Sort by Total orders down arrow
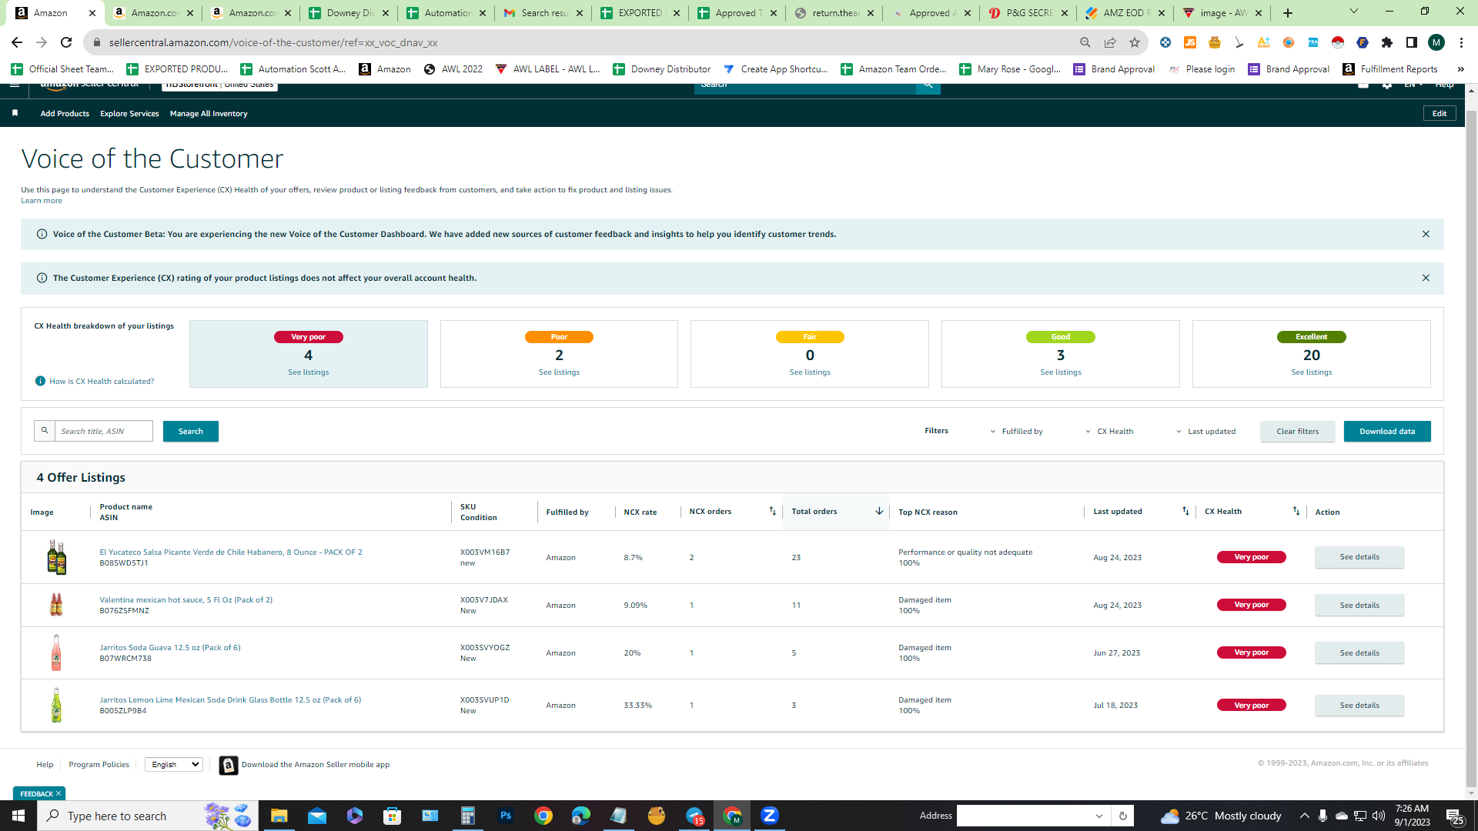The height and width of the screenshot is (831, 1478). click(879, 511)
